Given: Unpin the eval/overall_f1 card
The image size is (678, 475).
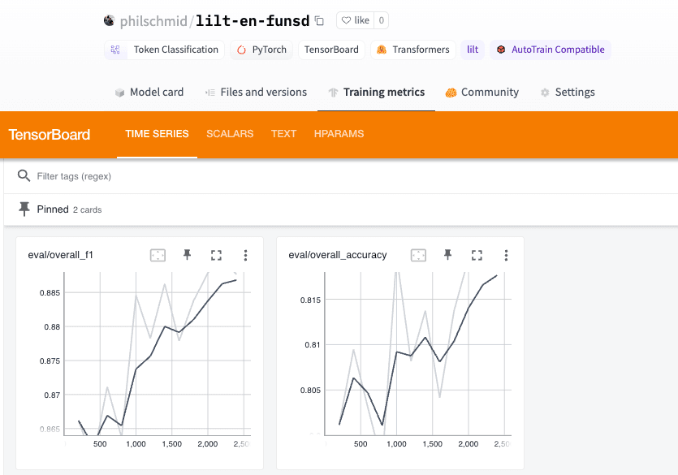Looking at the screenshot, I should (x=188, y=255).
